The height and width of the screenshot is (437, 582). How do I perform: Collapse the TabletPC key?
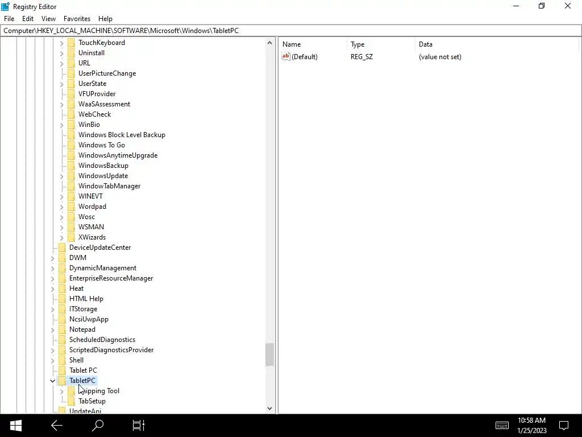(52, 381)
